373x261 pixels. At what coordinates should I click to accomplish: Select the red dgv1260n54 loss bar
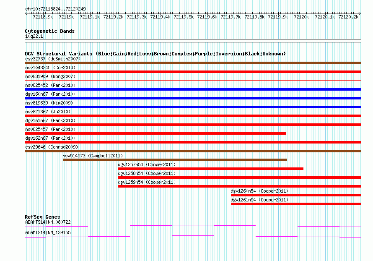pos(296,195)
